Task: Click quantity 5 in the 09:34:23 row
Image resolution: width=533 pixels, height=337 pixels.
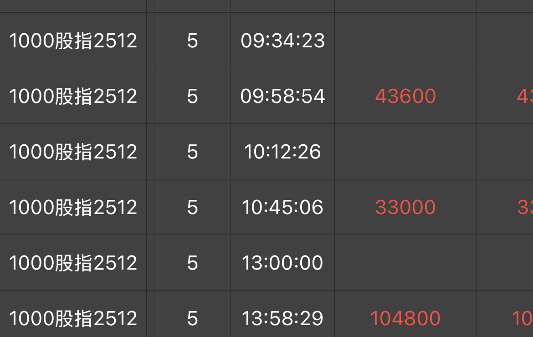Action: pyautogui.click(x=192, y=41)
